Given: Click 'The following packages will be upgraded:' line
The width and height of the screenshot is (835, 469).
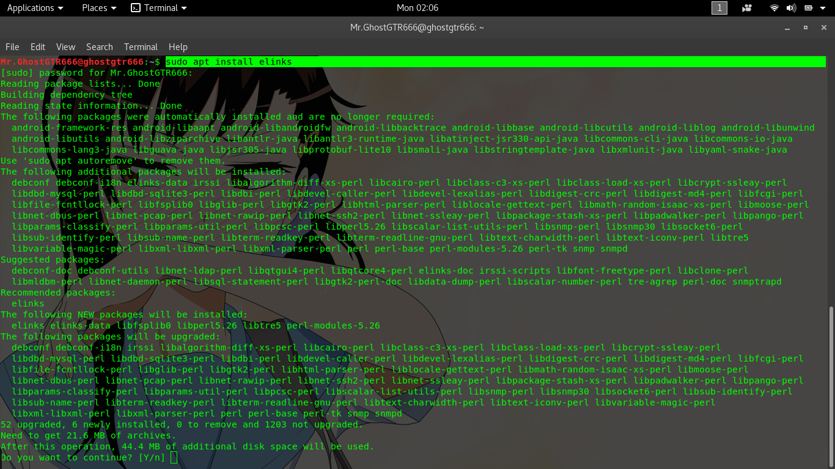Looking at the screenshot, I should pyautogui.click(x=110, y=336).
